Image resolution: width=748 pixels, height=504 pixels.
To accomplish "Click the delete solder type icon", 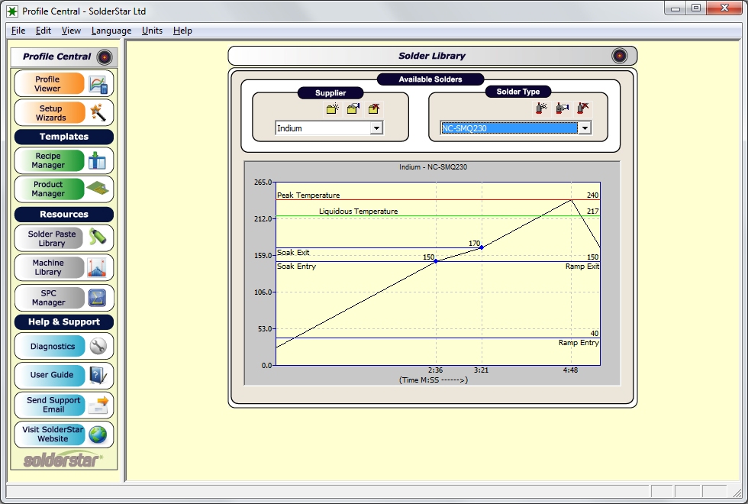I will click(x=582, y=108).
